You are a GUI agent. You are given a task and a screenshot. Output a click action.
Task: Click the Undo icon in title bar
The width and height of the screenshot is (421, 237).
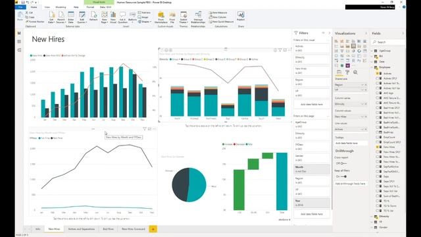(28, 2)
